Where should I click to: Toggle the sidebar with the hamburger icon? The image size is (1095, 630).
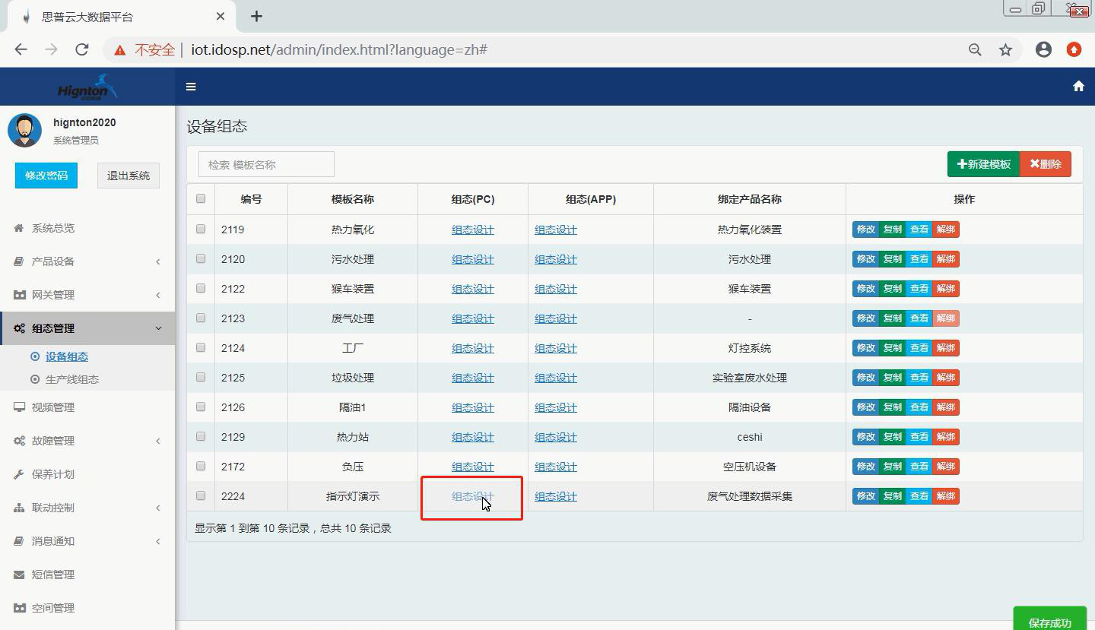[191, 86]
